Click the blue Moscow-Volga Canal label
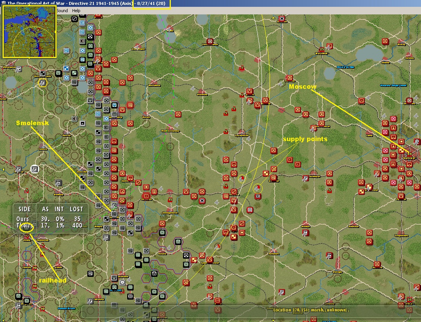Screen dimensions: 421x322 pos(393,86)
